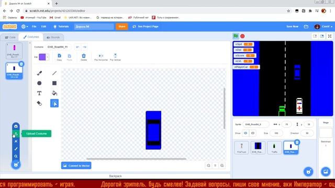Click the red stop button
Screen dimensions: 335x188
coord(242,36)
